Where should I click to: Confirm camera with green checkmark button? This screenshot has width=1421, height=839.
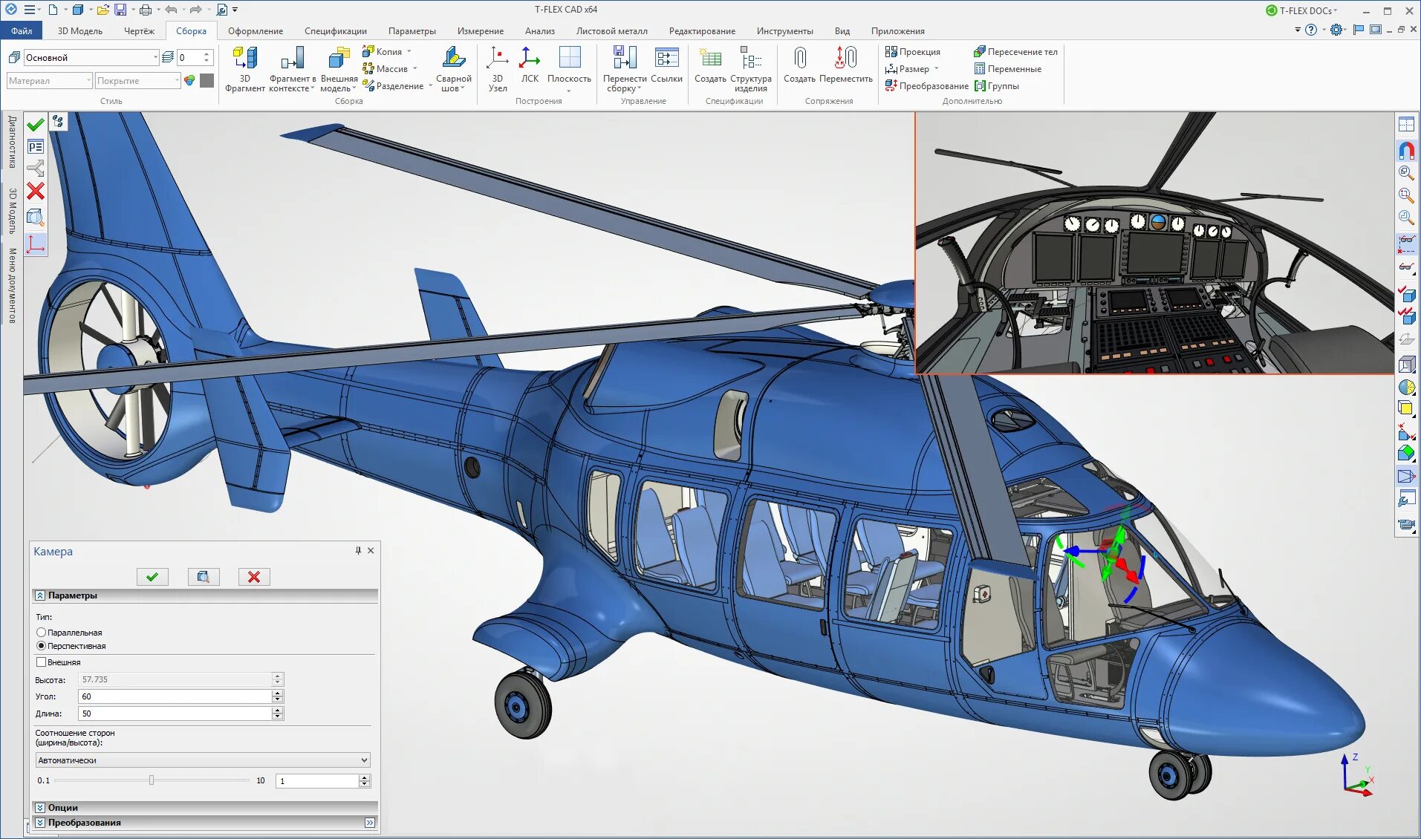(x=152, y=577)
